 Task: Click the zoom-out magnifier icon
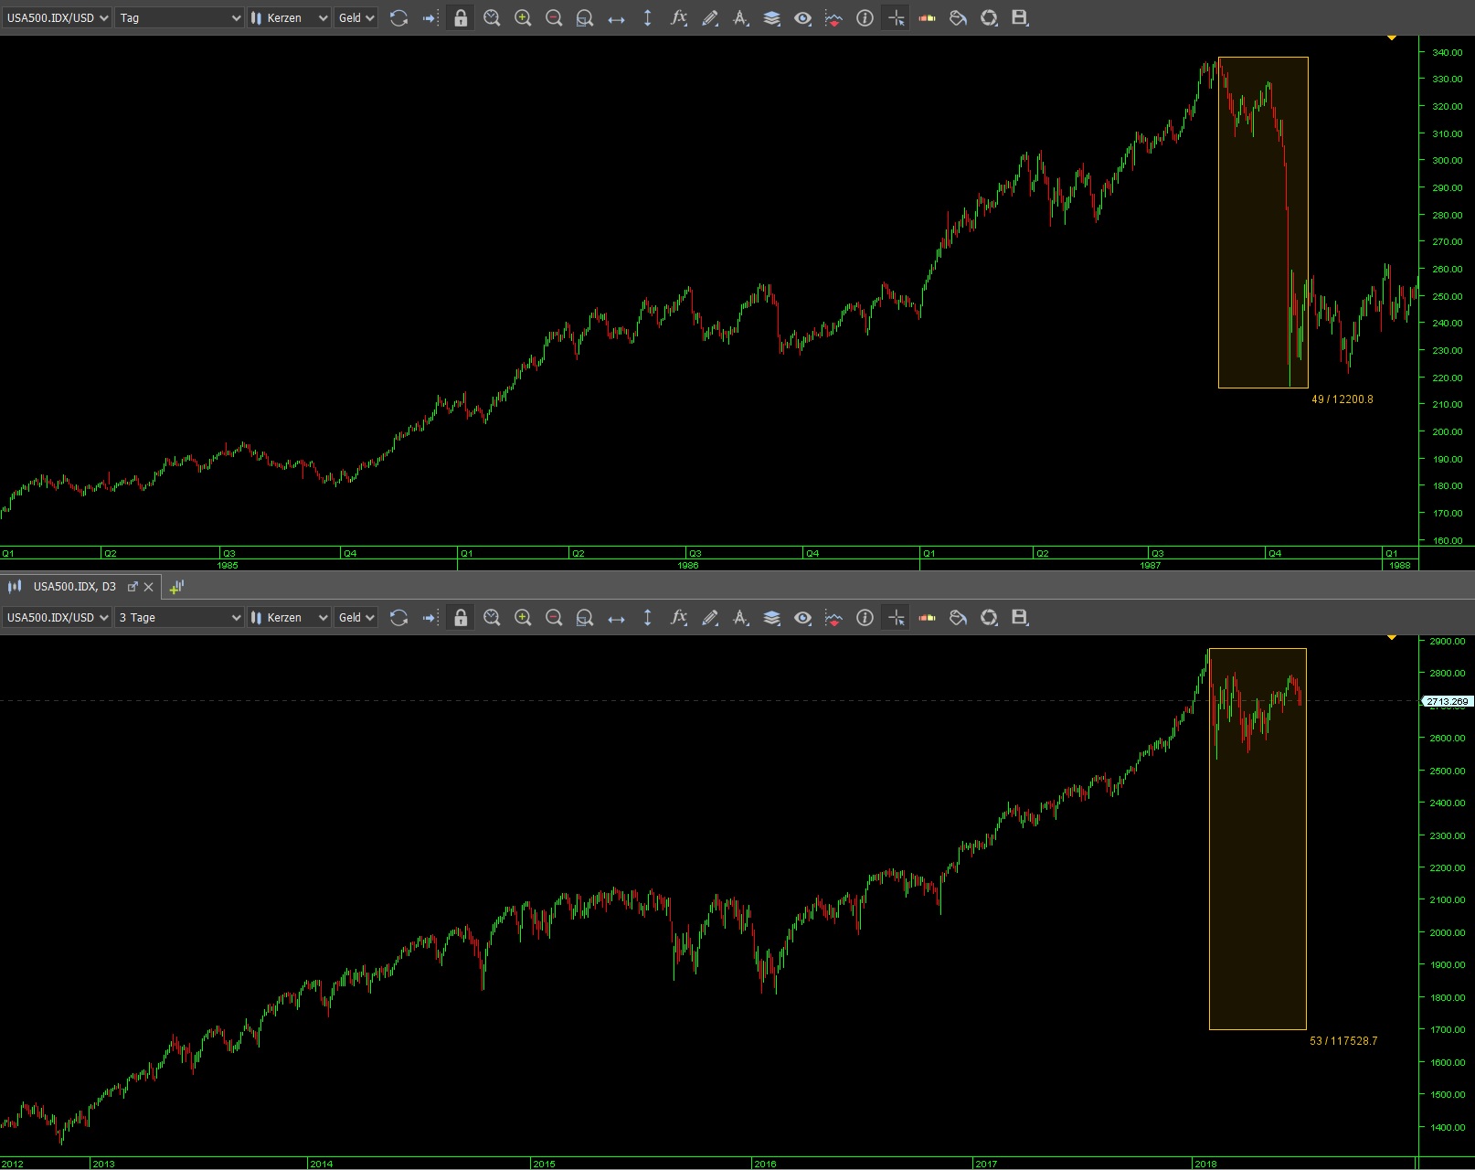(554, 17)
